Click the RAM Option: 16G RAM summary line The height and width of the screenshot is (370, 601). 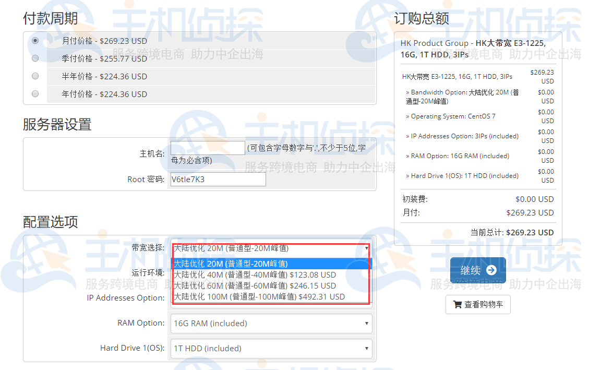(x=457, y=156)
